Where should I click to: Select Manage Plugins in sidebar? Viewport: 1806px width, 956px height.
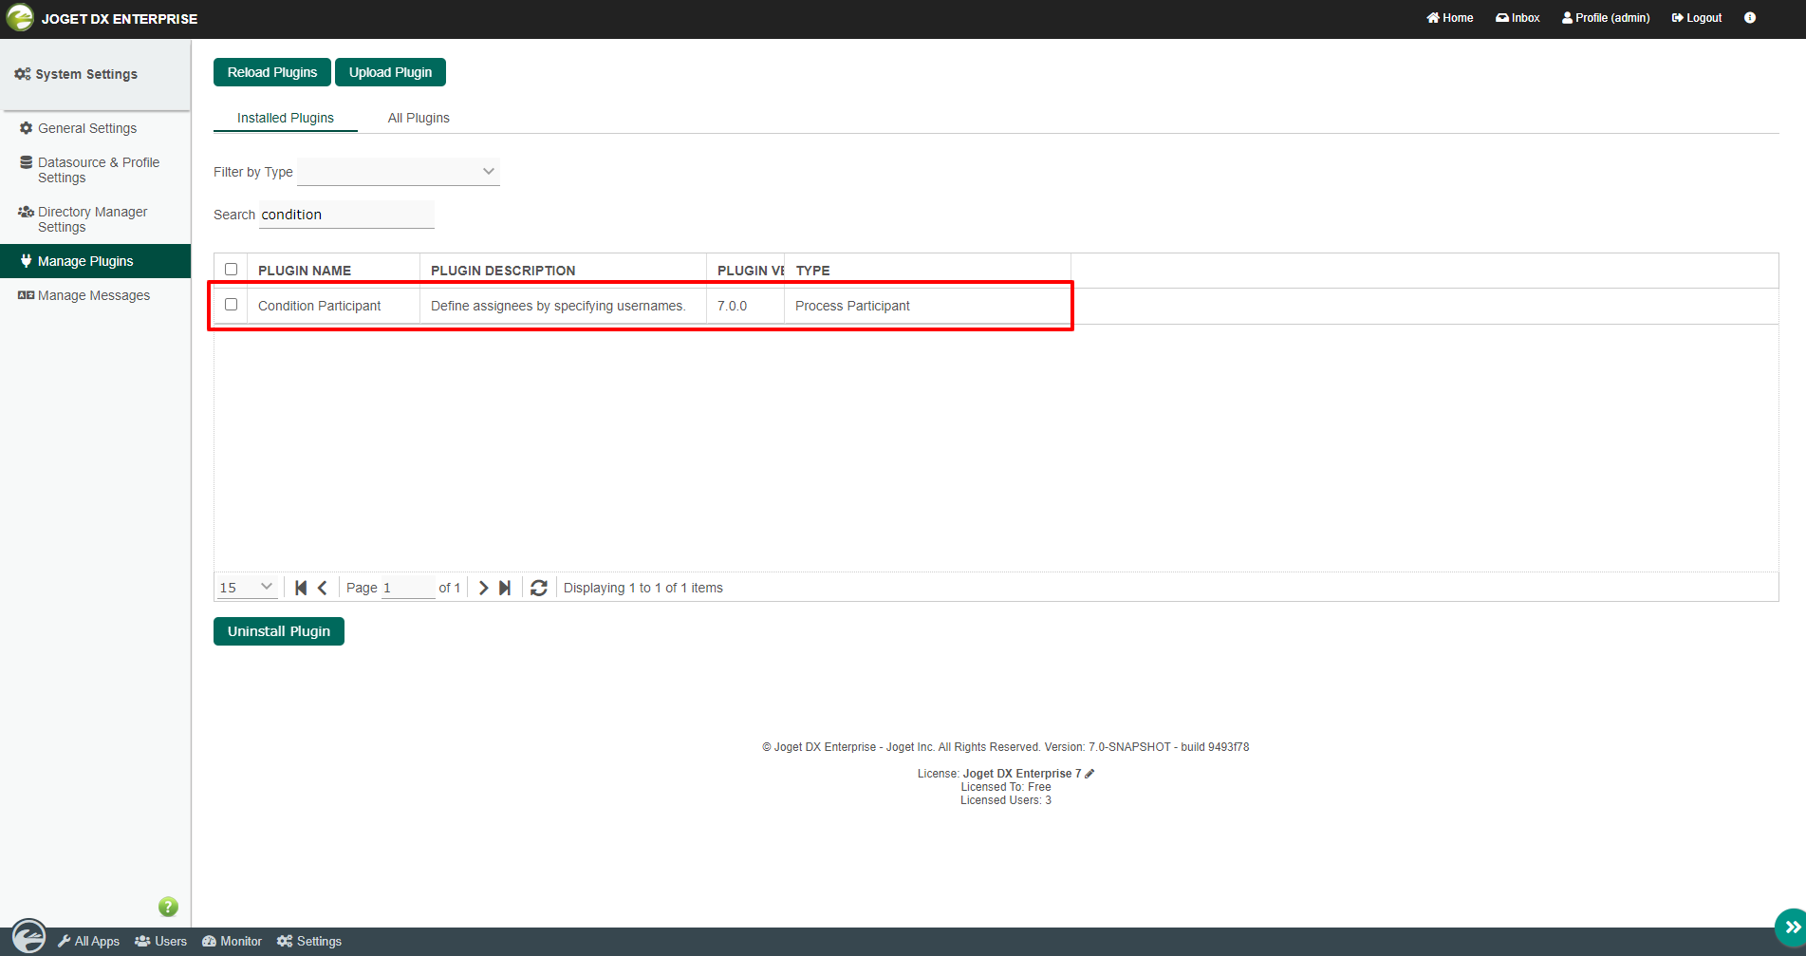tap(95, 261)
